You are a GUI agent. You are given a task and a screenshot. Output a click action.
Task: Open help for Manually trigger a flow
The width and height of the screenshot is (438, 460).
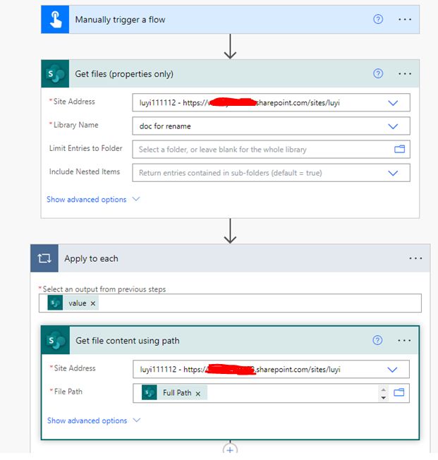[x=378, y=19]
